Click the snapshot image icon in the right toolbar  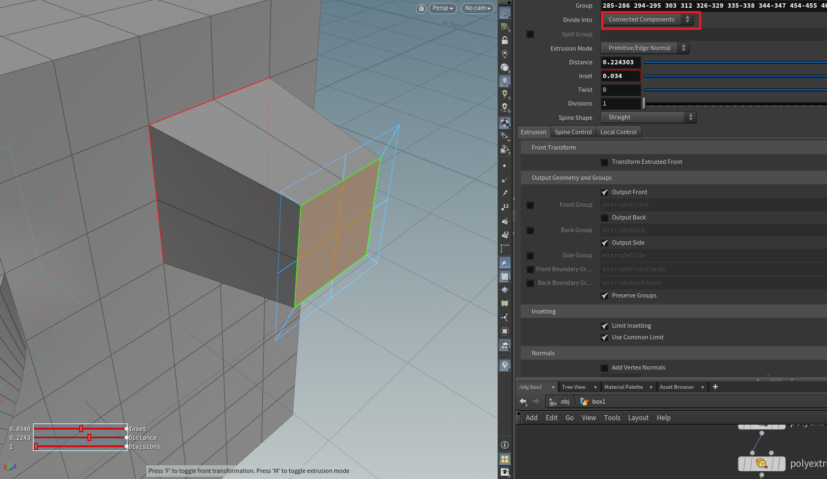[x=505, y=345]
